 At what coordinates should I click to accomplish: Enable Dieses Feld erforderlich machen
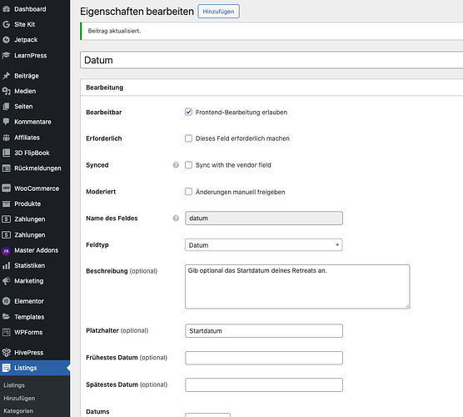tap(188, 138)
